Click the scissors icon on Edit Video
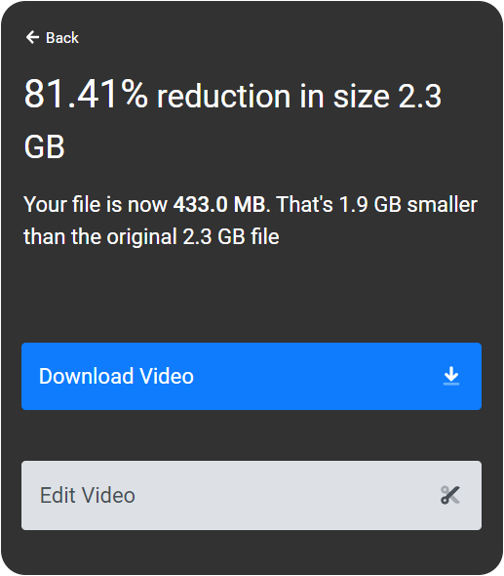Screen dimensions: 504x576 [x=450, y=495]
